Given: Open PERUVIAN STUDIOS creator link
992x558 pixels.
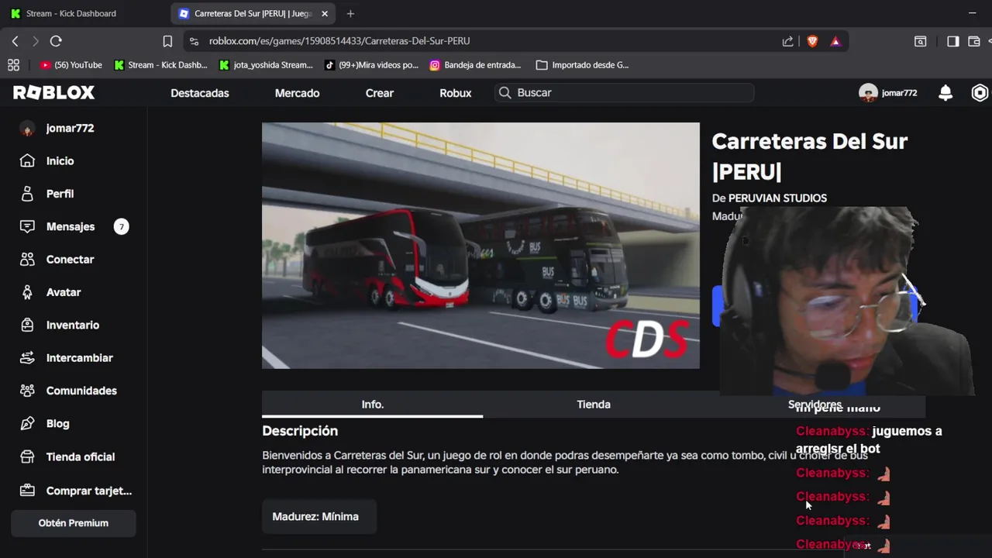Looking at the screenshot, I should point(777,198).
